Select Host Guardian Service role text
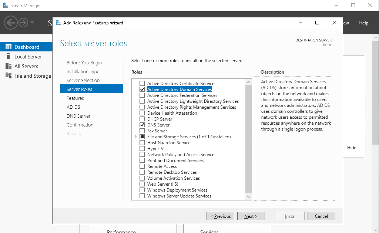Viewport: 379px width, 233px height. [x=169, y=143]
